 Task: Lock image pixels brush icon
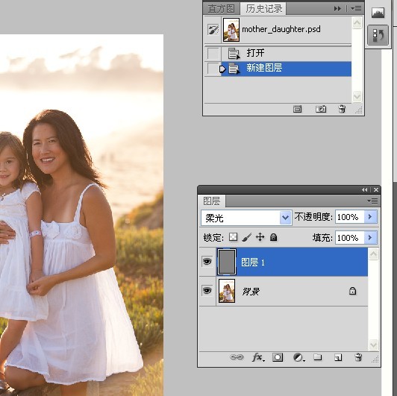pyautogui.click(x=246, y=237)
